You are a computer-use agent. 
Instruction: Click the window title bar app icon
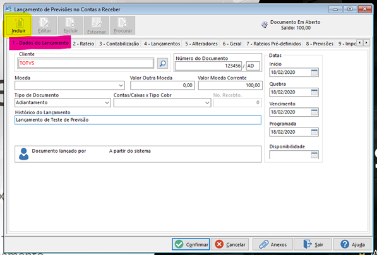(8, 9)
